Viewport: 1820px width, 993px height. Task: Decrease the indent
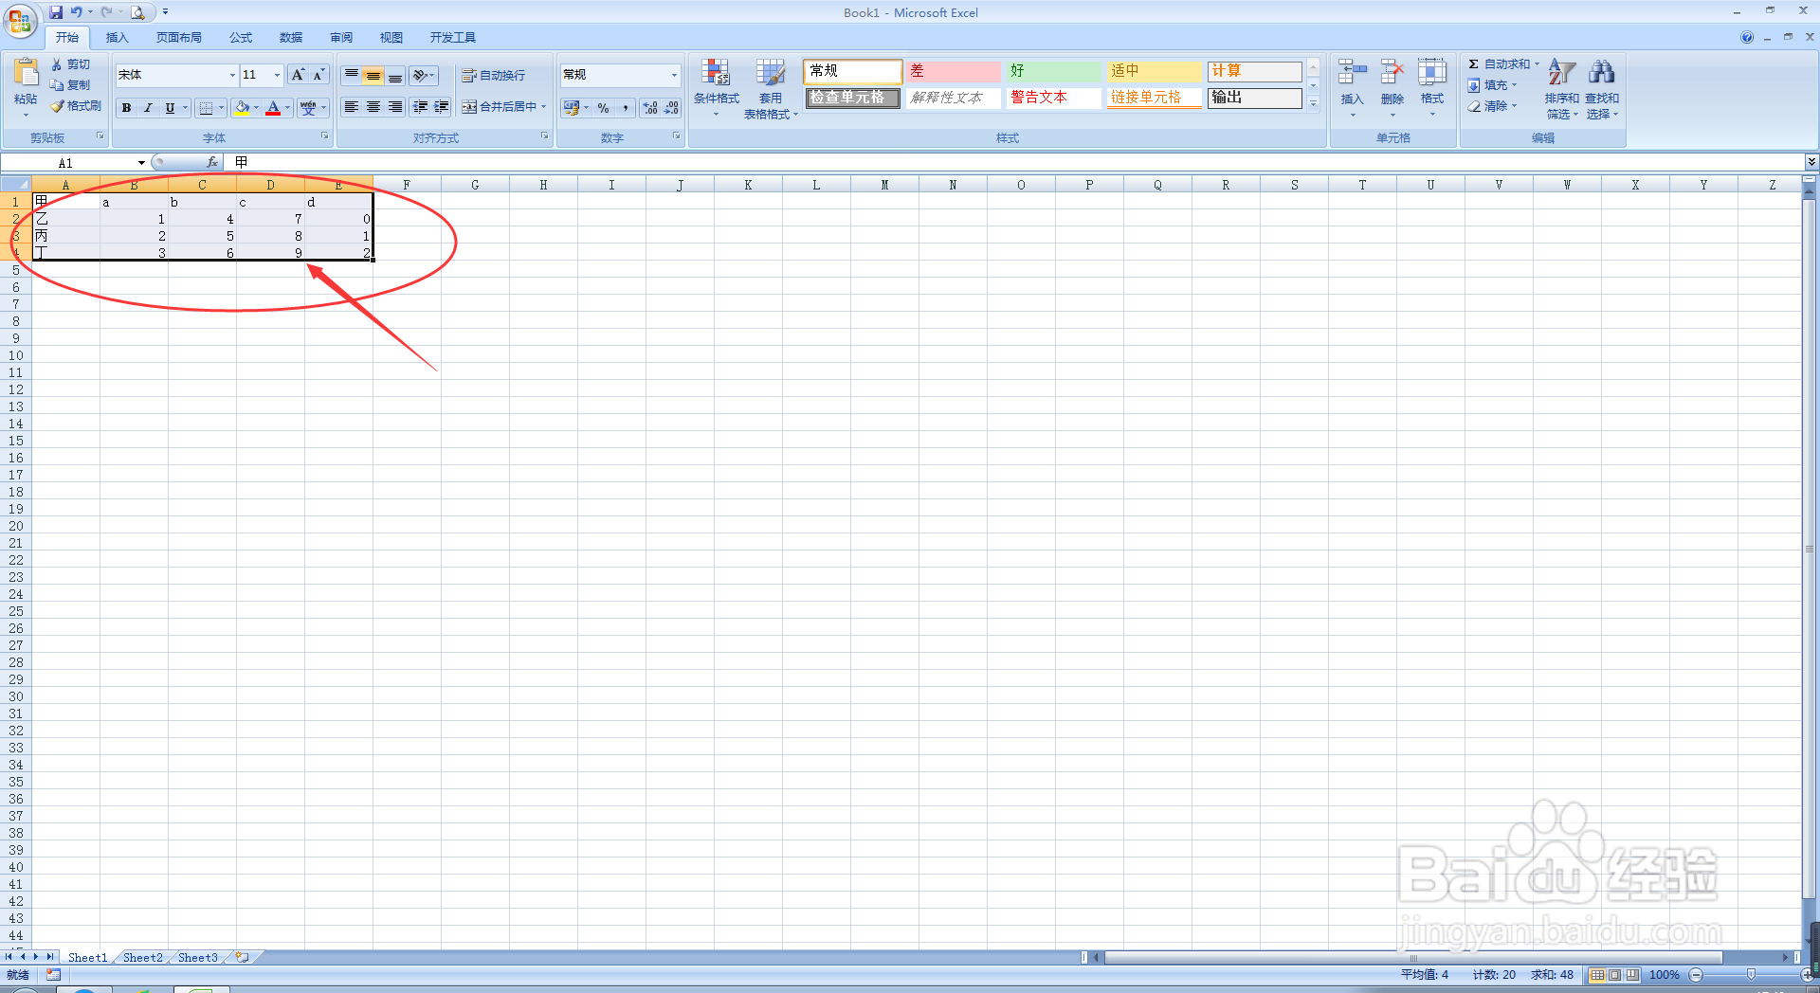(421, 107)
